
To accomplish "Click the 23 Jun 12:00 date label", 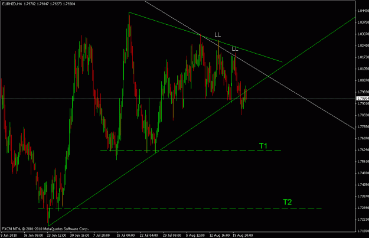I will coord(57,235).
